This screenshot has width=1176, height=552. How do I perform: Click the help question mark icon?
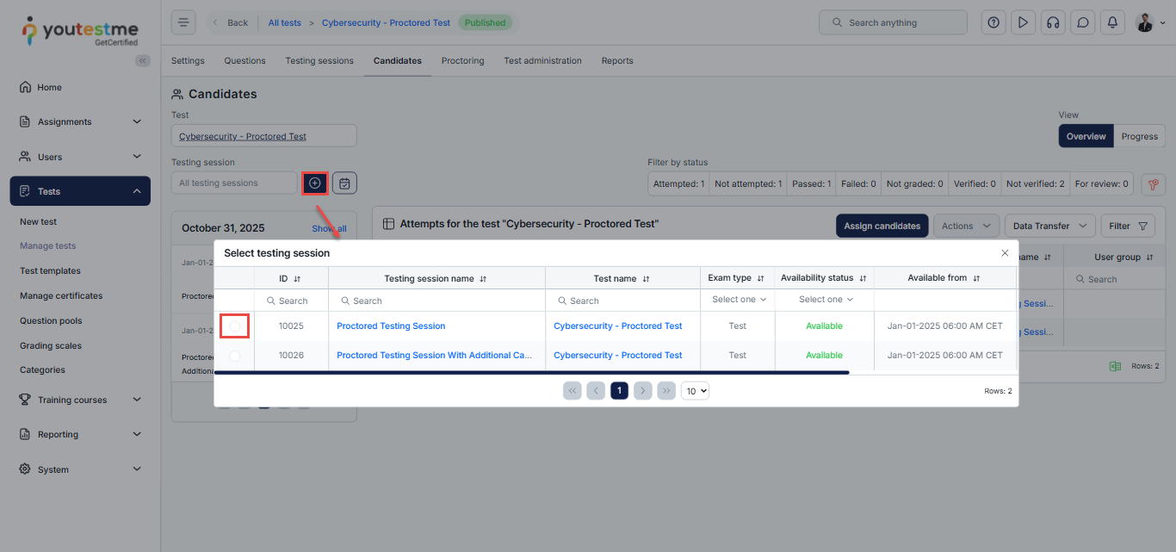pos(993,22)
